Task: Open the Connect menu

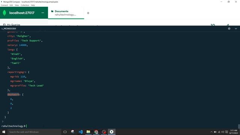Action: [4, 5]
